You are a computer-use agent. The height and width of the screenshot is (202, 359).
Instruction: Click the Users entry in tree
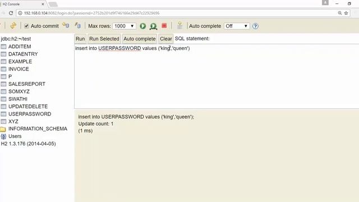[15, 136]
